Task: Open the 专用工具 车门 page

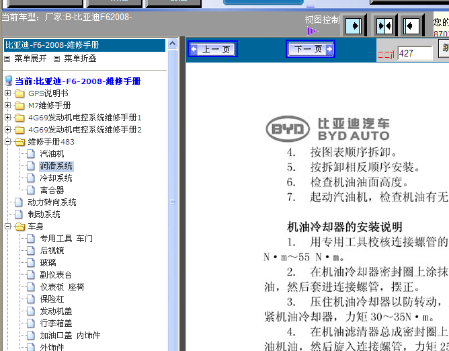Action: (66, 239)
